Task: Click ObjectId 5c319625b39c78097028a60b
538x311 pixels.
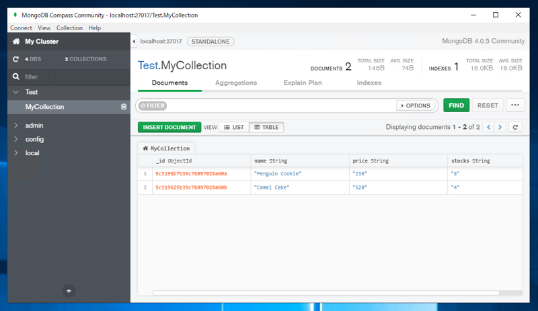Action: 191,187
